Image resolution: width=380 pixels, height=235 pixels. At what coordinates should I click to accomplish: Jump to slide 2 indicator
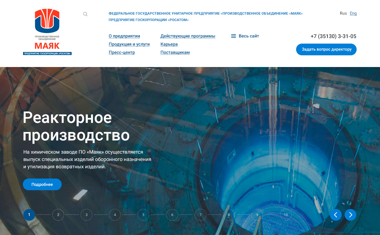(58, 215)
